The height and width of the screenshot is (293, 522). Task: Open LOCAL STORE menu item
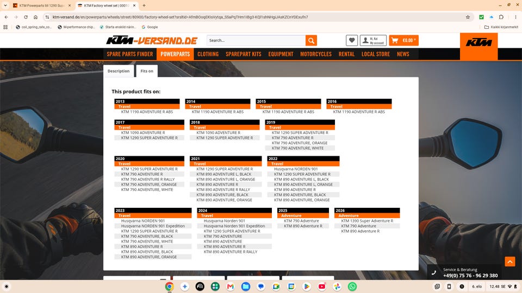point(376,54)
